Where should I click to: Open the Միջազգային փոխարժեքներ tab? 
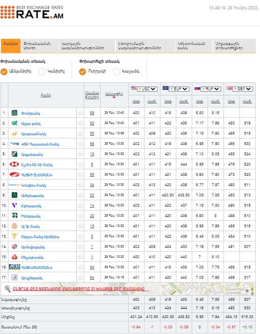[x=234, y=46]
